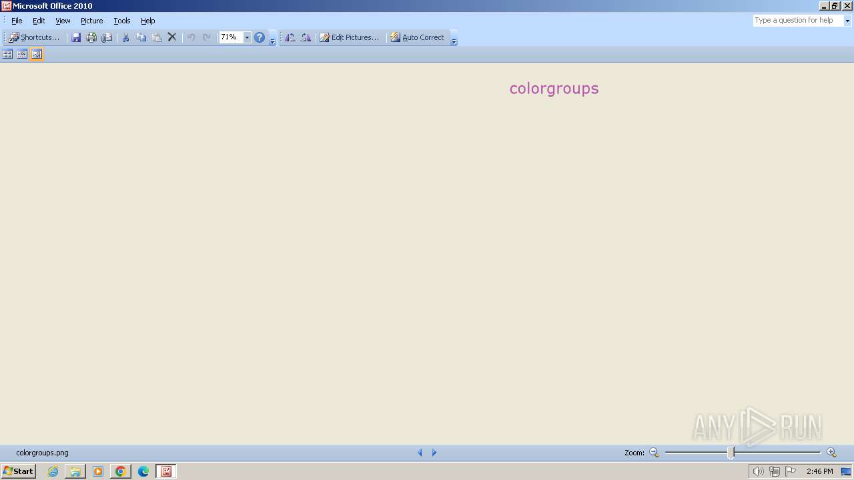Open the Tools menu
The height and width of the screenshot is (480, 854).
[x=122, y=21]
